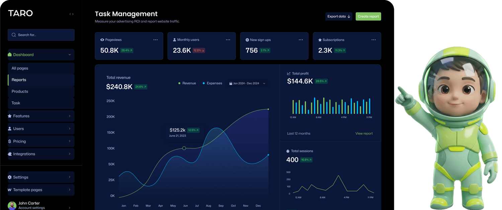Image resolution: width=502 pixels, height=210 pixels.
Task: Toggle the Revenue series in the chart legend
Action: (179, 83)
